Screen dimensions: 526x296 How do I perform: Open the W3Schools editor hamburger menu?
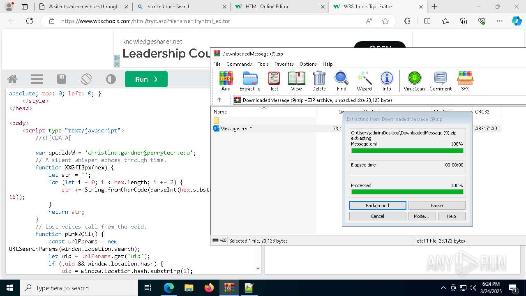point(37,79)
